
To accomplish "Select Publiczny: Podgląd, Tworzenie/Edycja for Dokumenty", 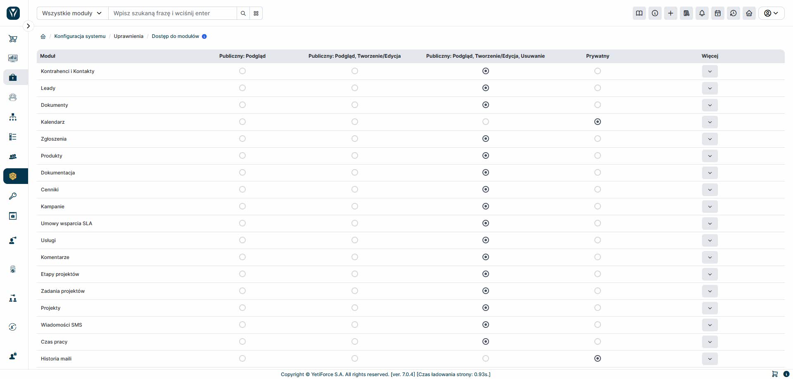I will pos(355,105).
